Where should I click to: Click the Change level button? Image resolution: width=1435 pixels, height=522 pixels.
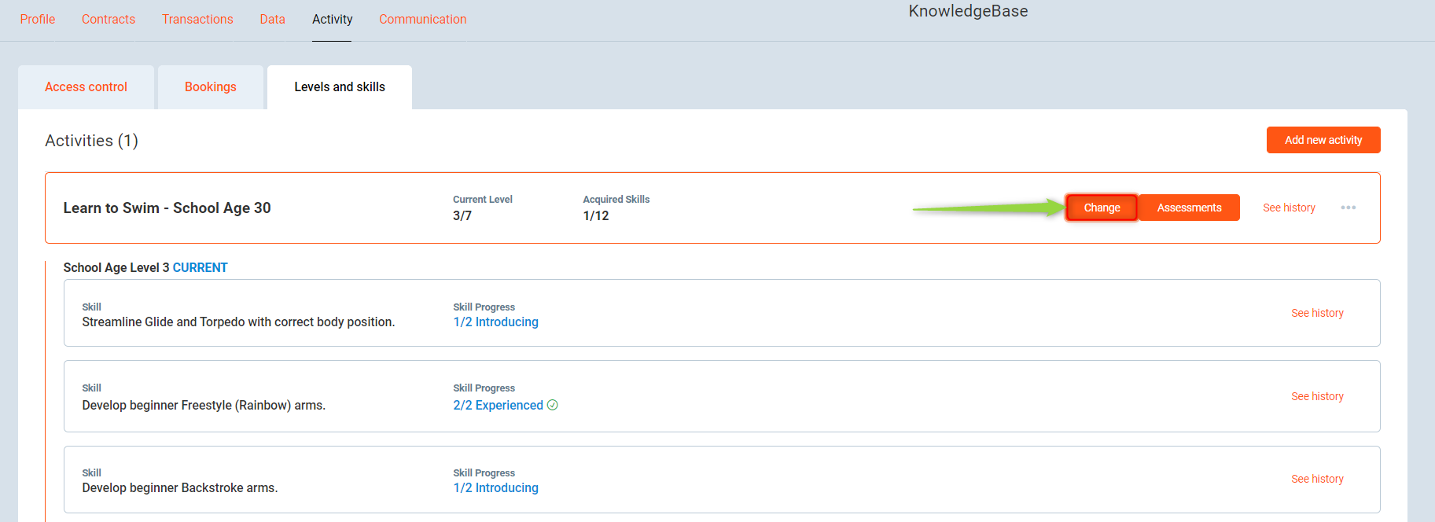coord(1101,208)
